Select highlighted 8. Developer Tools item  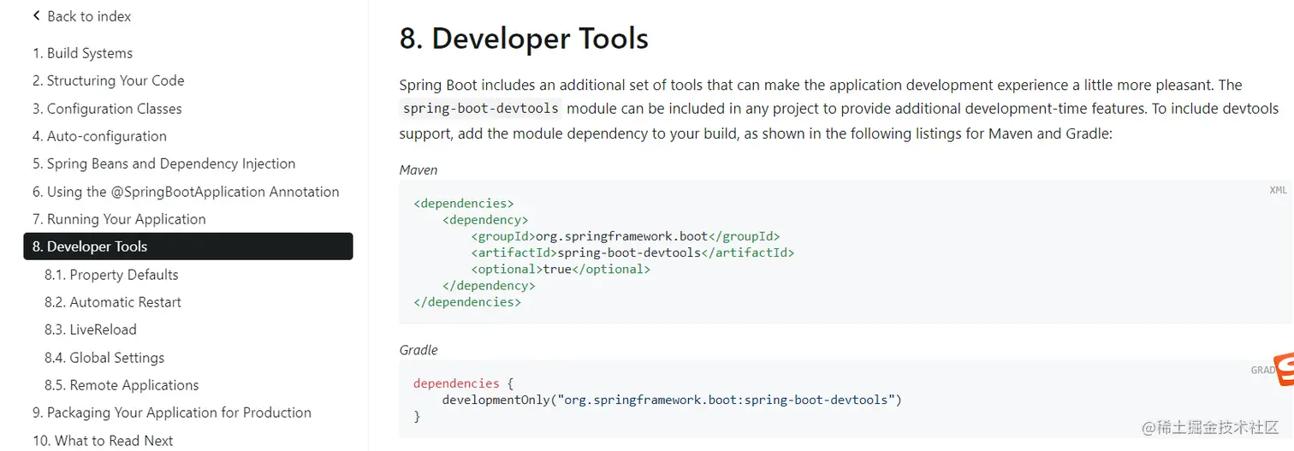(x=187, y=246)
